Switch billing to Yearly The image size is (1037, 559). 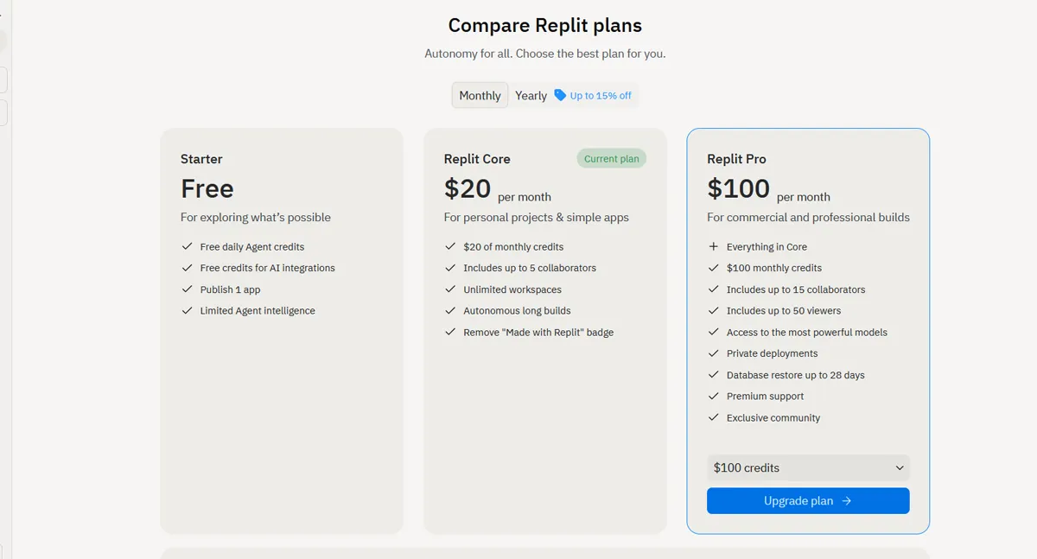pos(531,96)
